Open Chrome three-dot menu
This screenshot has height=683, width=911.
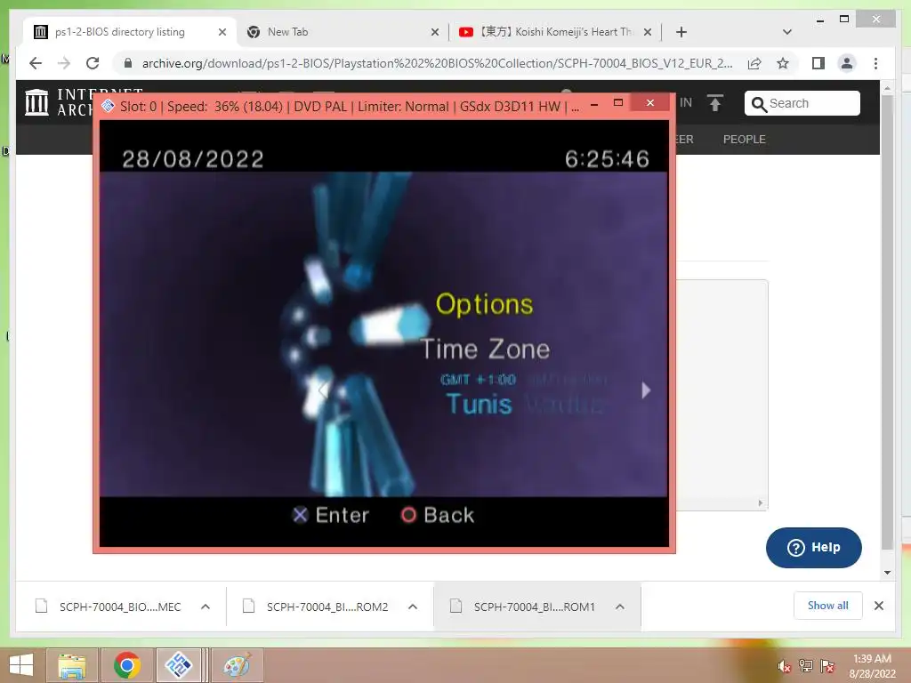875,63
